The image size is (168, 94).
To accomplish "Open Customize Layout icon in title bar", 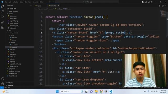I will tap(151, 2).
